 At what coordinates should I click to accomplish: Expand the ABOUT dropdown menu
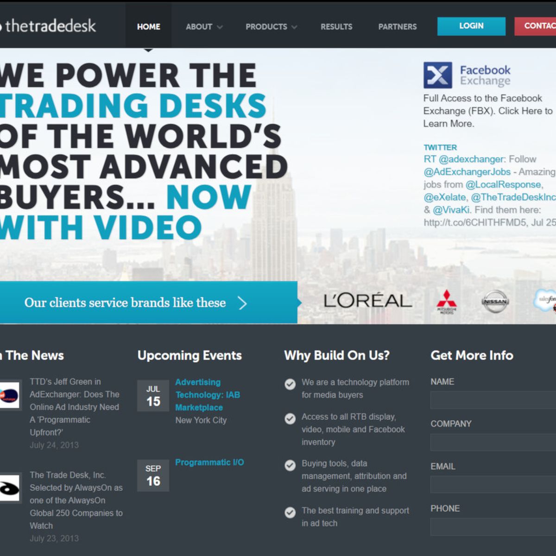pyautogui.click(x=204, y=27)
